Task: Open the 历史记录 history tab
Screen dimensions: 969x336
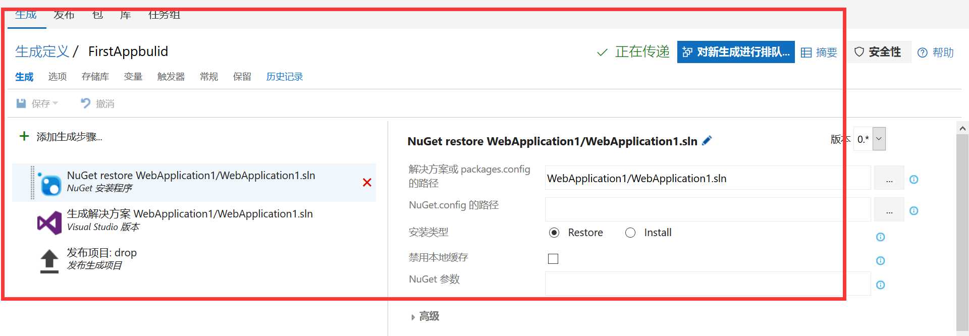Action: [285, 77]
